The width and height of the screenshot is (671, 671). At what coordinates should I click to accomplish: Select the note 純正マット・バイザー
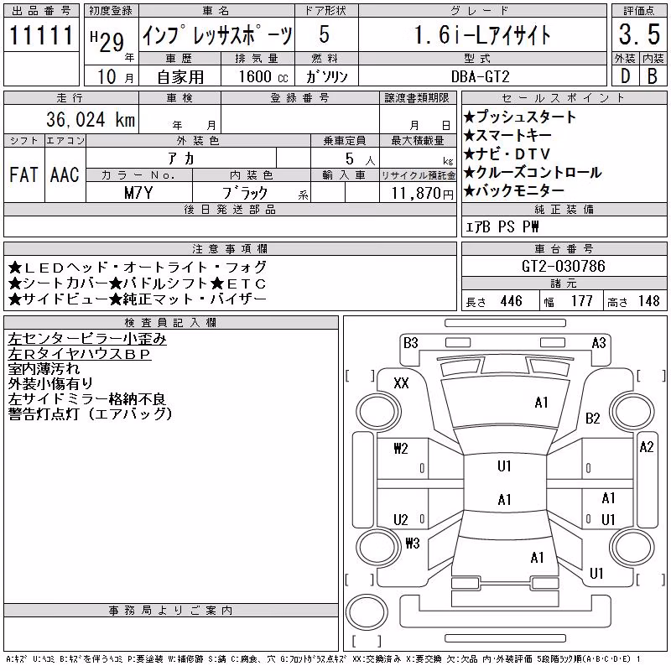[188, 299]
